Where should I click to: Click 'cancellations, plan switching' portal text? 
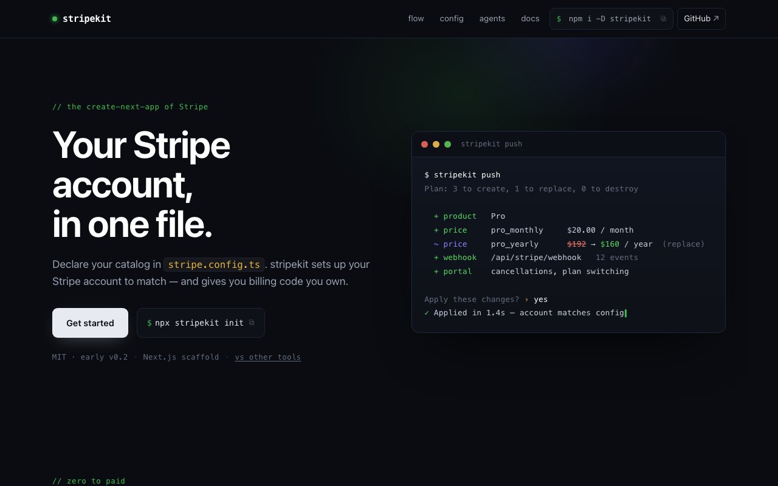560,272
